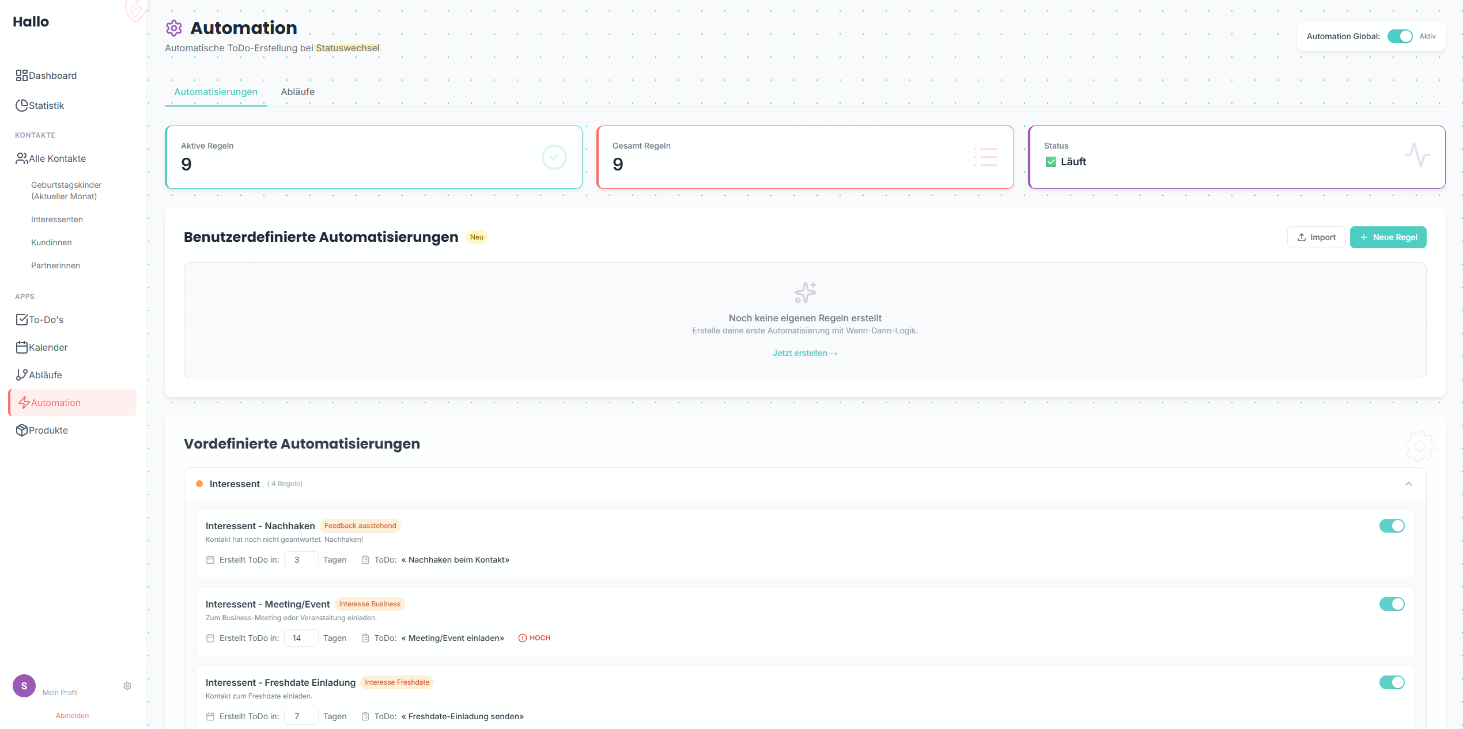Click the Dashboard grid icon in sidebar
1463x729 pixels.
(x=21, y=75)
